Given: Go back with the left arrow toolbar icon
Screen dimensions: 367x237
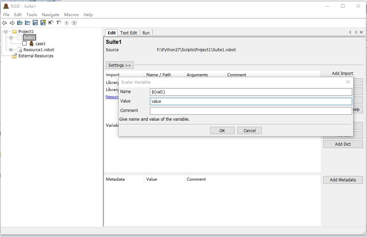Looking at the screenshot, I should 4,23.
